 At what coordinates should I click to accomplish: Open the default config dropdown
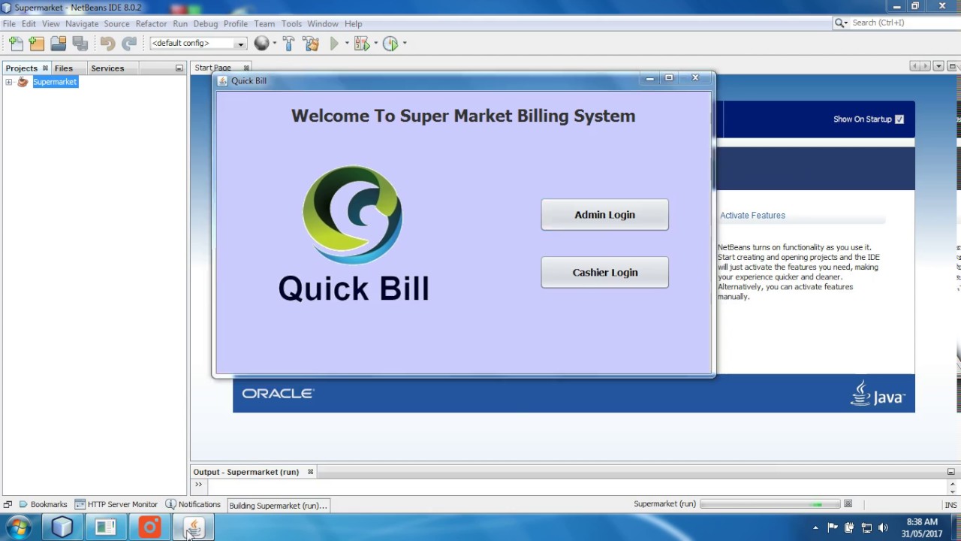239,43
